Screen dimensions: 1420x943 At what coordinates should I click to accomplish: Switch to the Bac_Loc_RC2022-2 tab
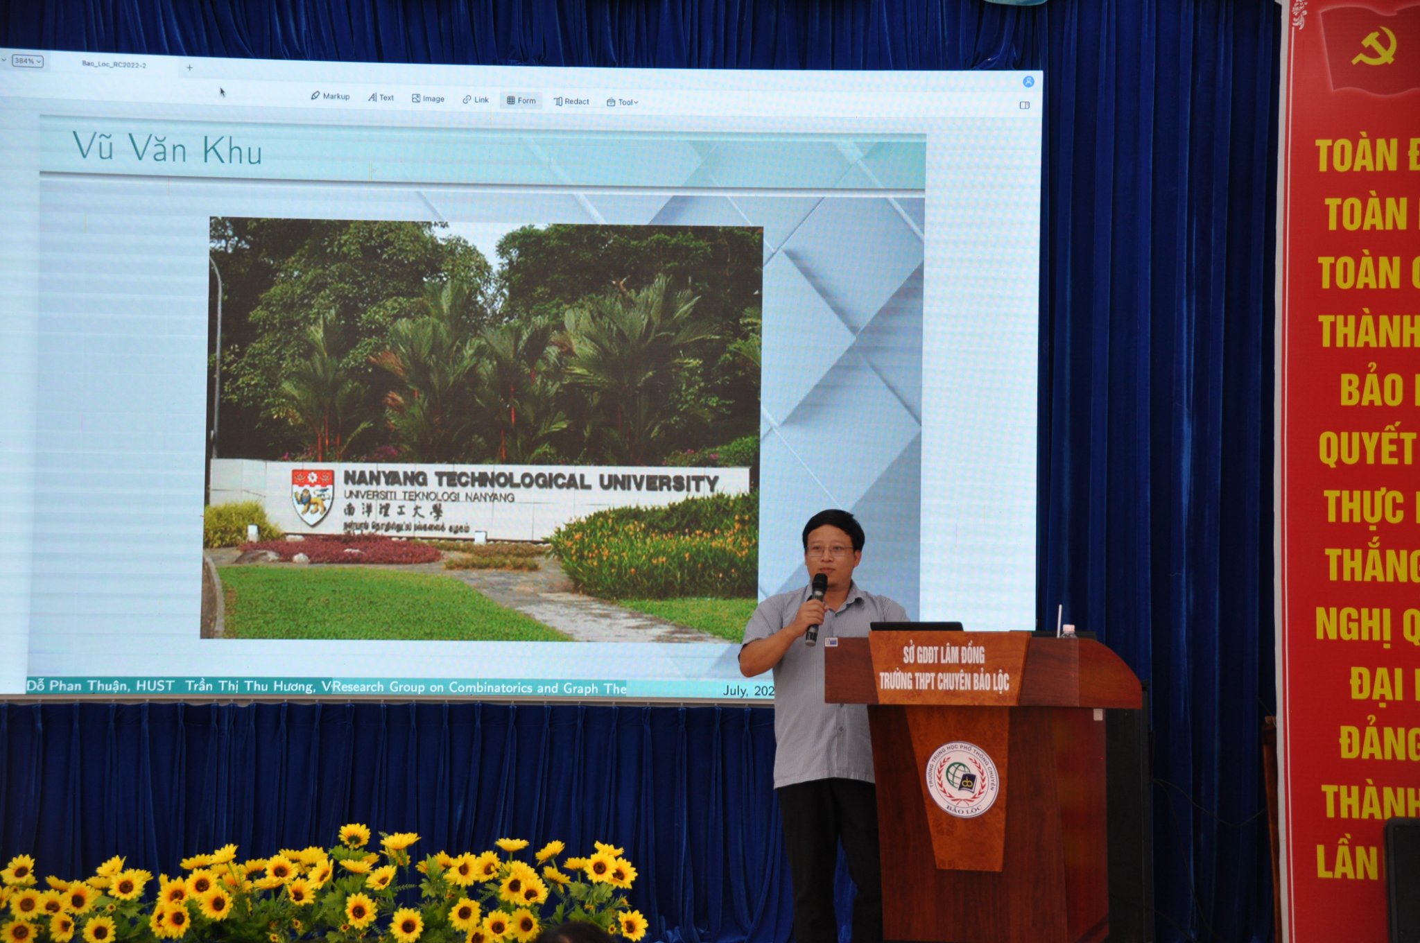114,64
